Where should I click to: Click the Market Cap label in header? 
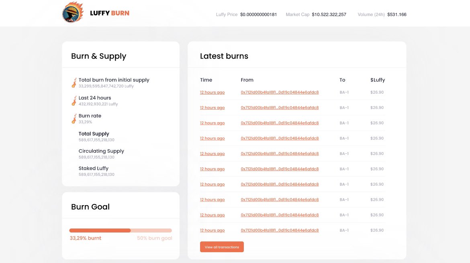(297, 14)
